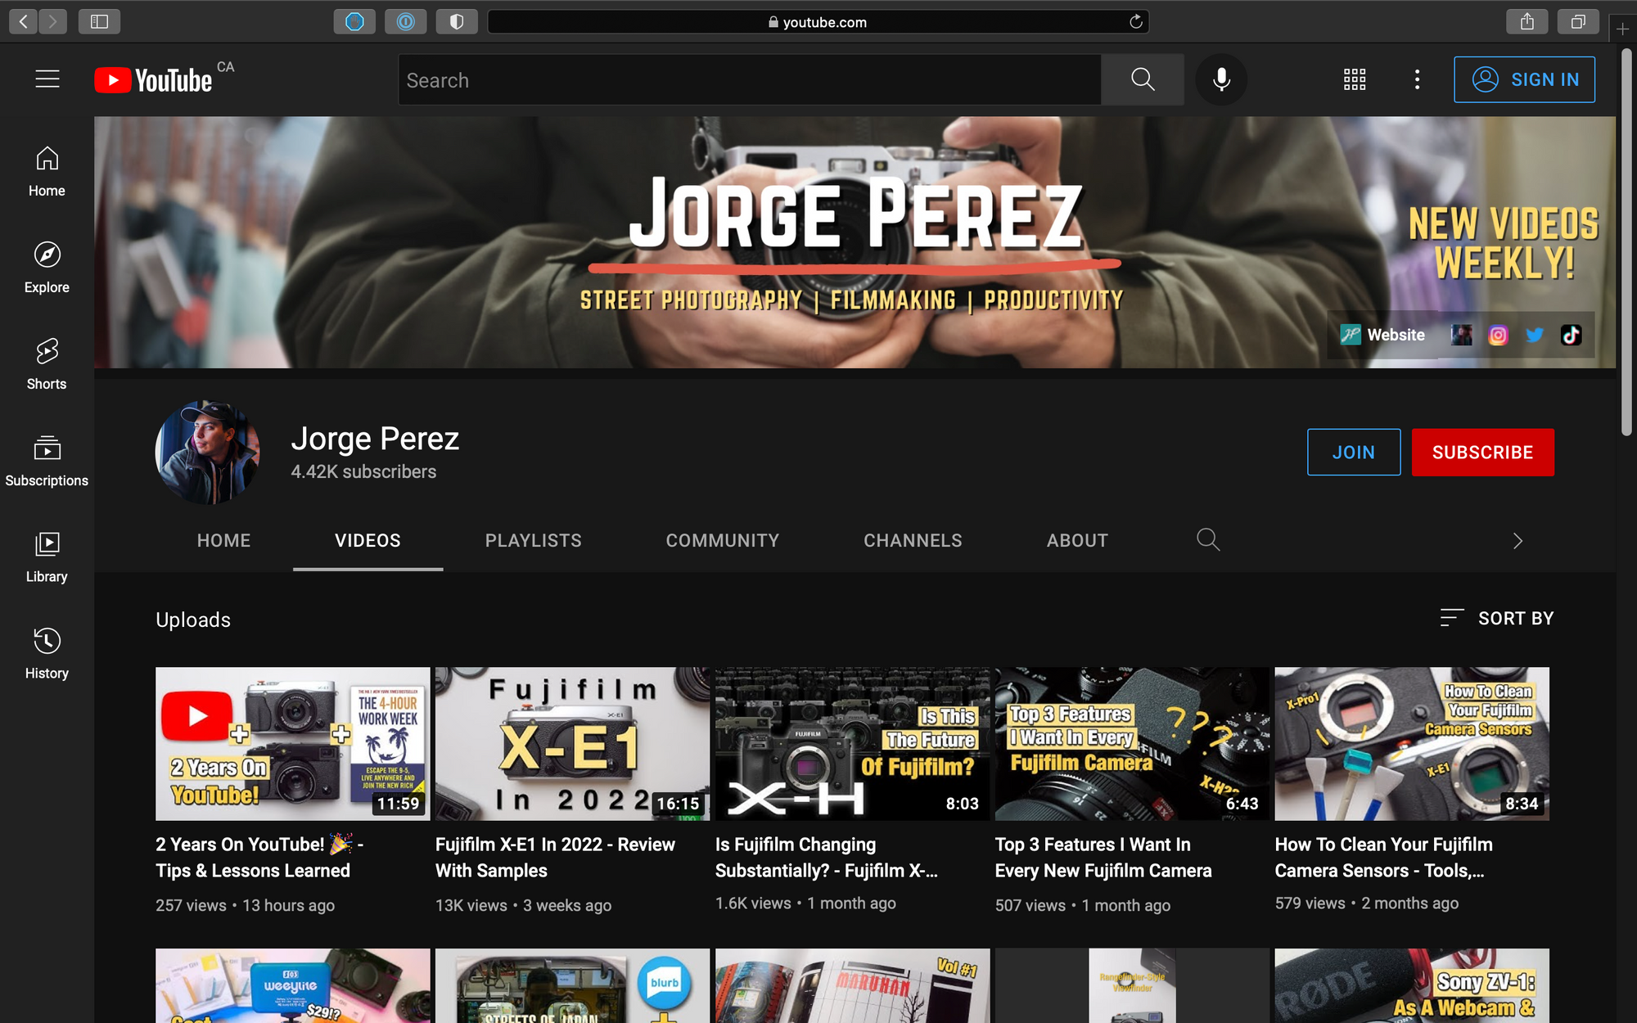
Task: Open History in the sidebar
Action: click(x=47, y=655)
